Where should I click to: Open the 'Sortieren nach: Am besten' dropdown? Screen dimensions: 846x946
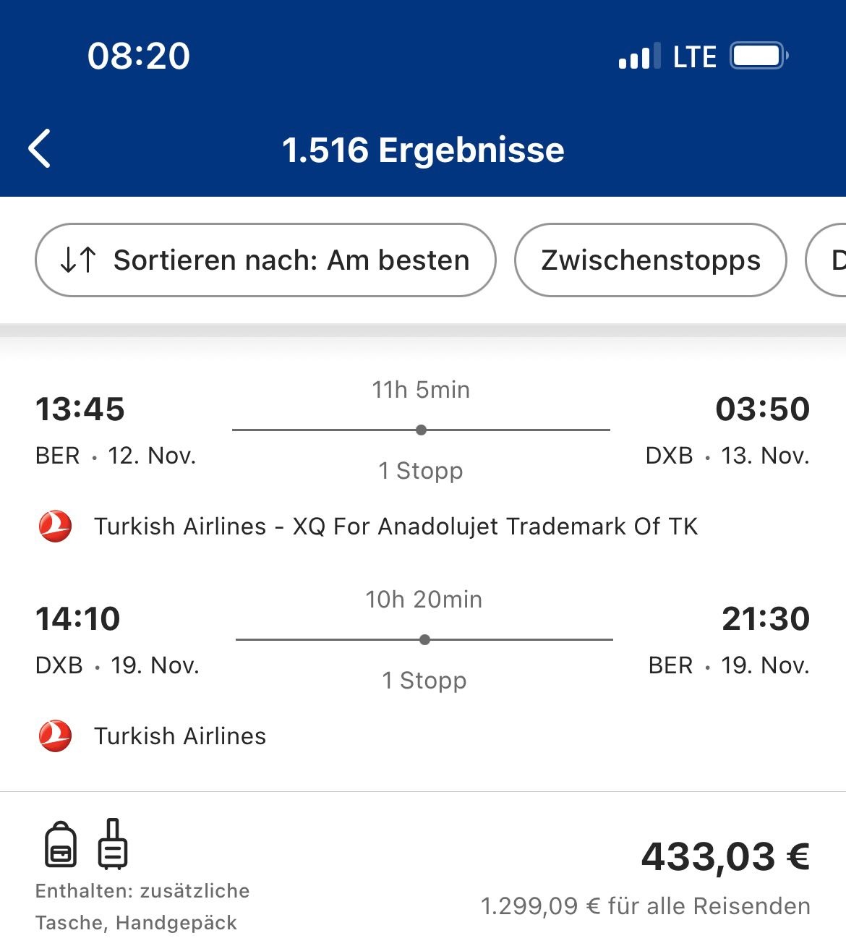coord(265,260)
